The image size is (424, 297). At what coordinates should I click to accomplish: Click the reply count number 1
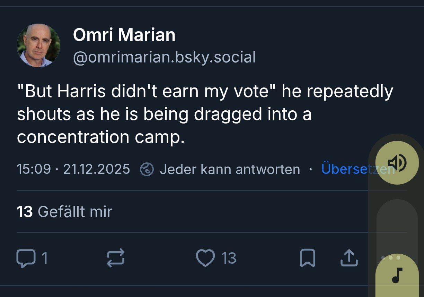(44, 258)
